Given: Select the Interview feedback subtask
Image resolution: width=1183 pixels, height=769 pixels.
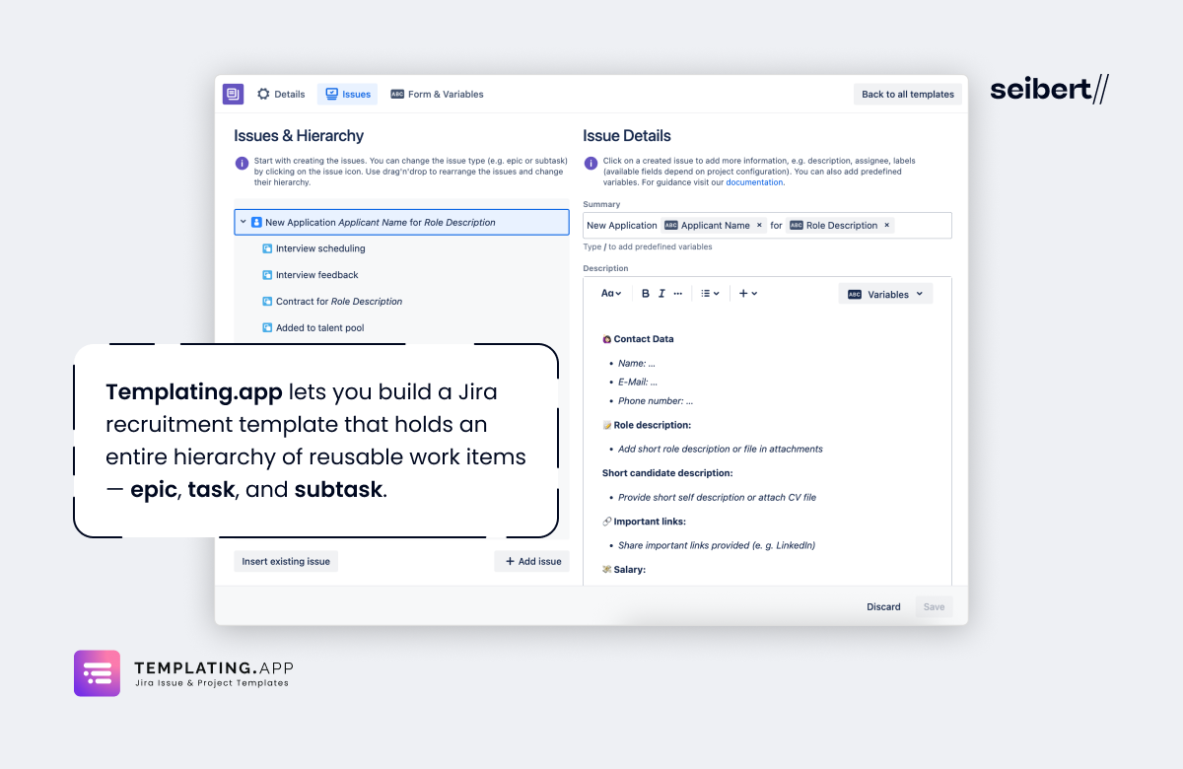Looking at the screenshot, I should click(x=317, y=275).
